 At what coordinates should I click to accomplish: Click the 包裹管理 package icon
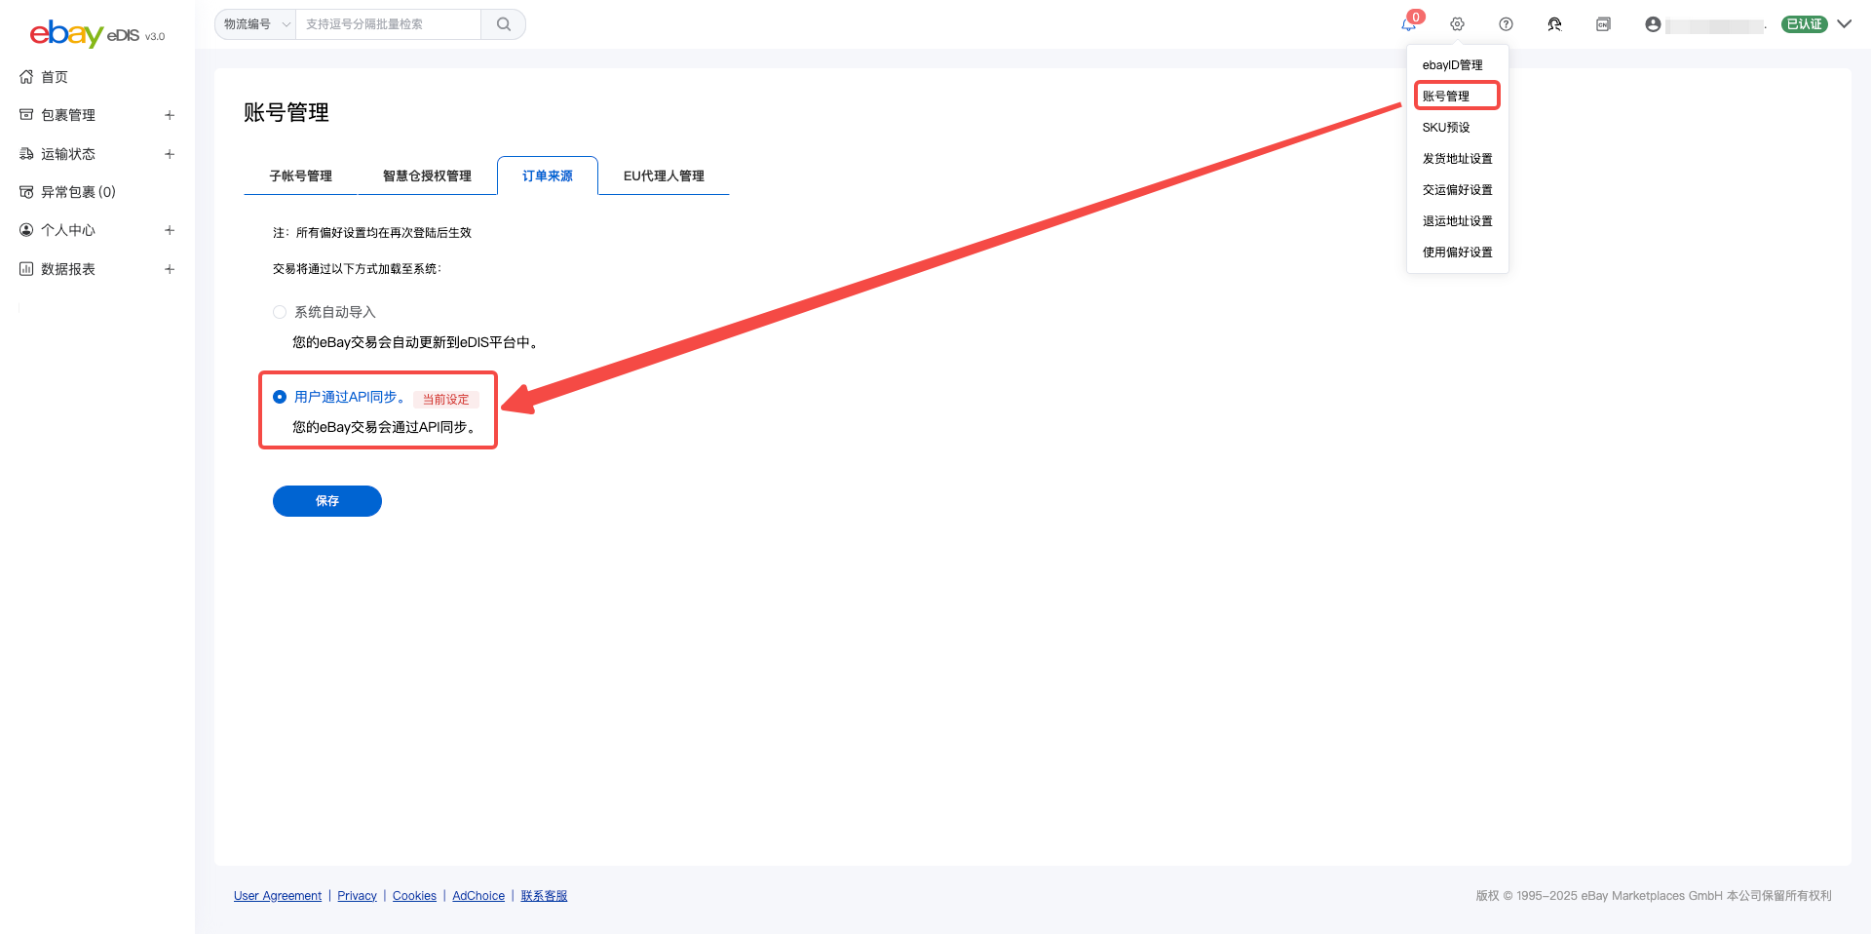point(26,115)
